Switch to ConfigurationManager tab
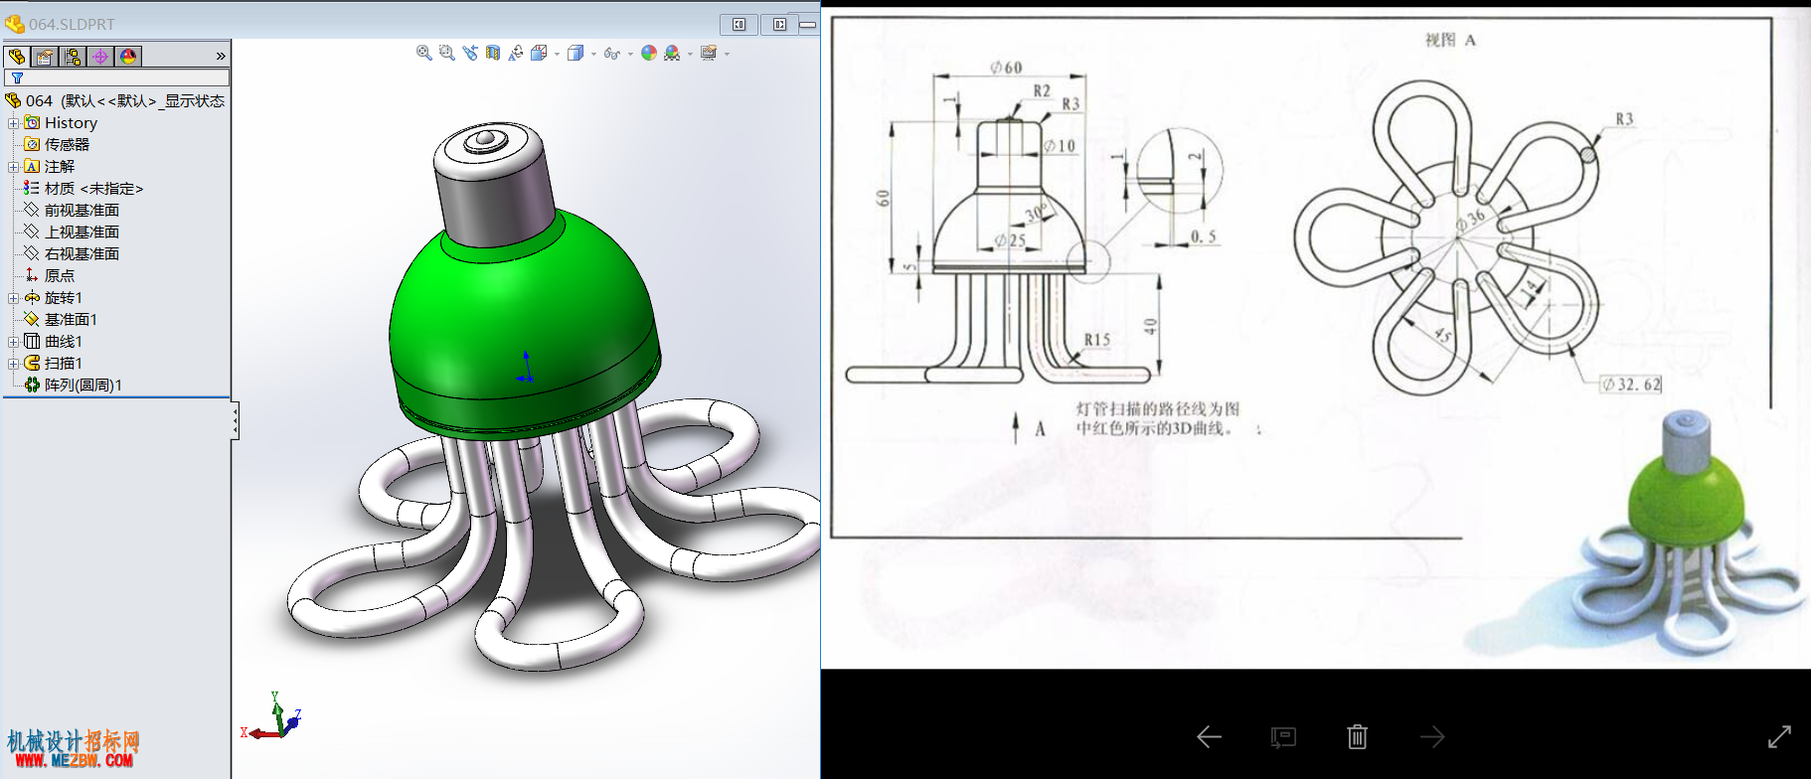The image size is (1811, 779). click(73, 57)
